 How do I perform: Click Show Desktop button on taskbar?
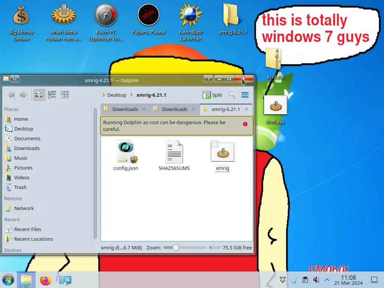[374, 280]
